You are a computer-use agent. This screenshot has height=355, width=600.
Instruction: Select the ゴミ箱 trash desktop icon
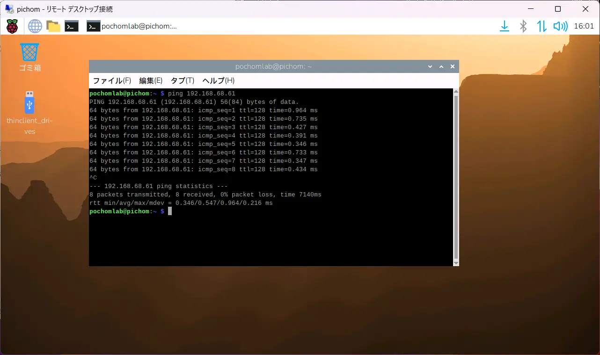[x=29, y=57]
